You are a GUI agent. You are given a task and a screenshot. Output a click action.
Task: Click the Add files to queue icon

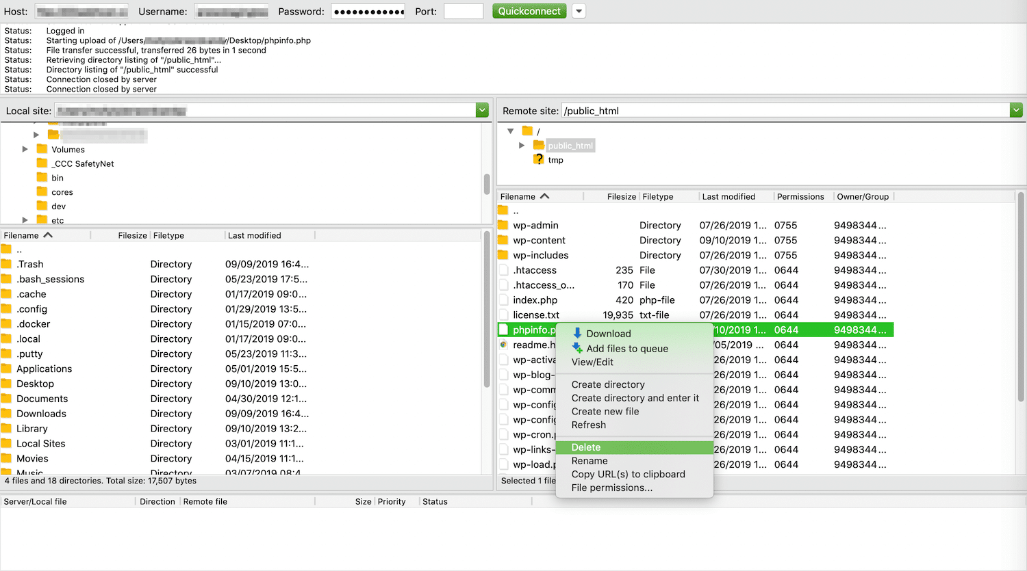tap(576, 348)
